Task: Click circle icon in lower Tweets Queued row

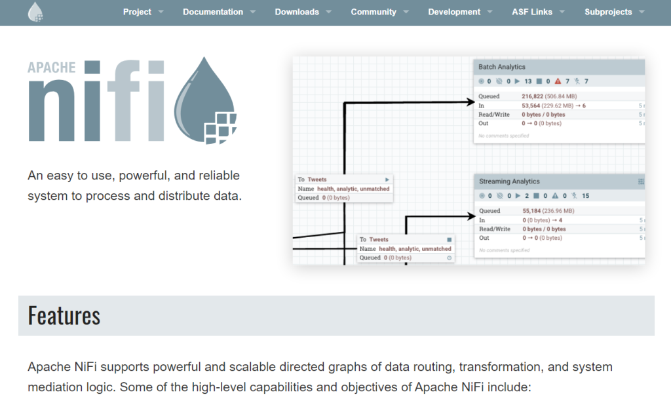Action: (x=450, y=258)
